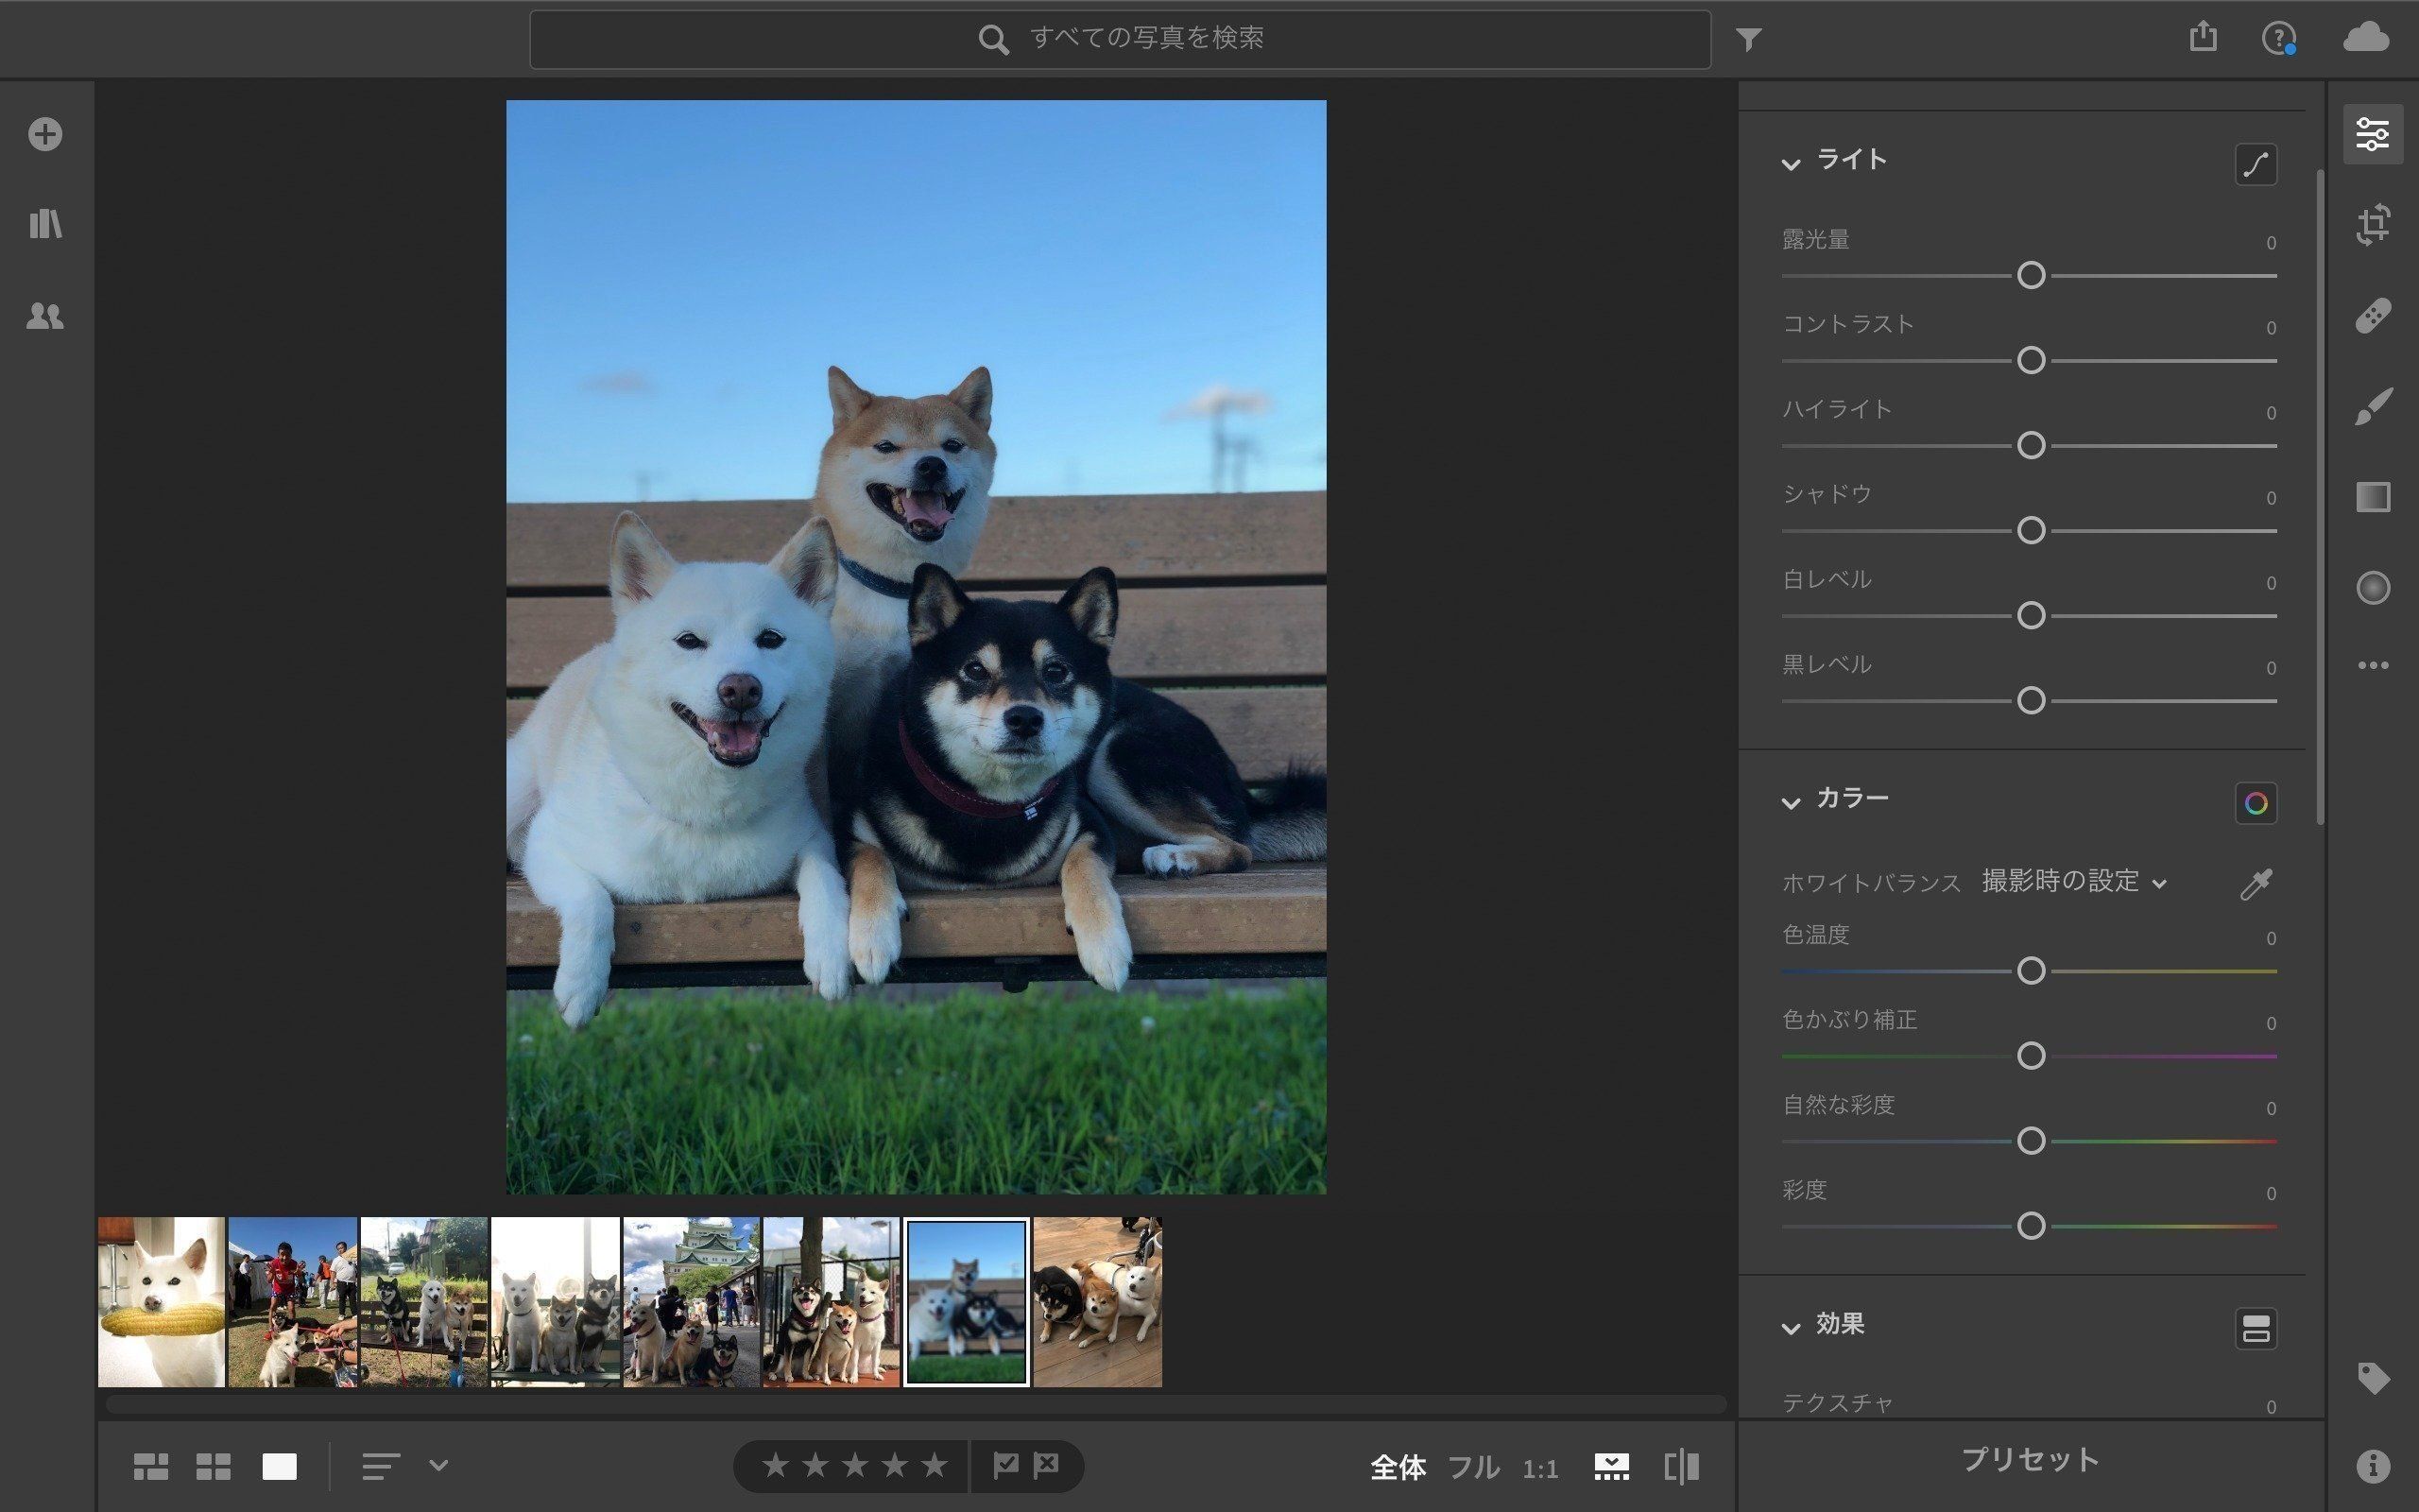The width and height of the screenshot is (2419, 1512).
Task: Switch to square grid view
Action: coord(213,1467)
